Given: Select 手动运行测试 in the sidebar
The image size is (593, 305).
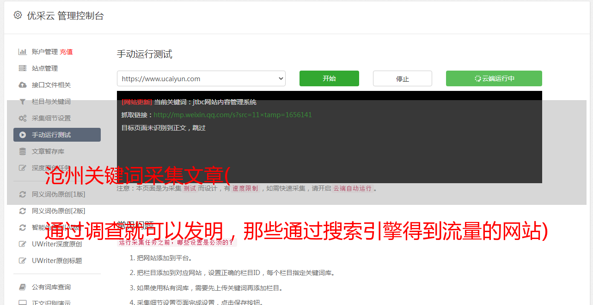Looking at the screenshot, I should pos(57,135).
